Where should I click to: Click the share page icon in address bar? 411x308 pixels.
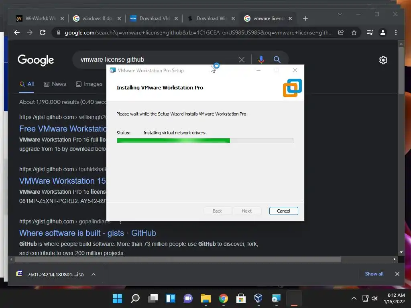(x=341, y=32)
